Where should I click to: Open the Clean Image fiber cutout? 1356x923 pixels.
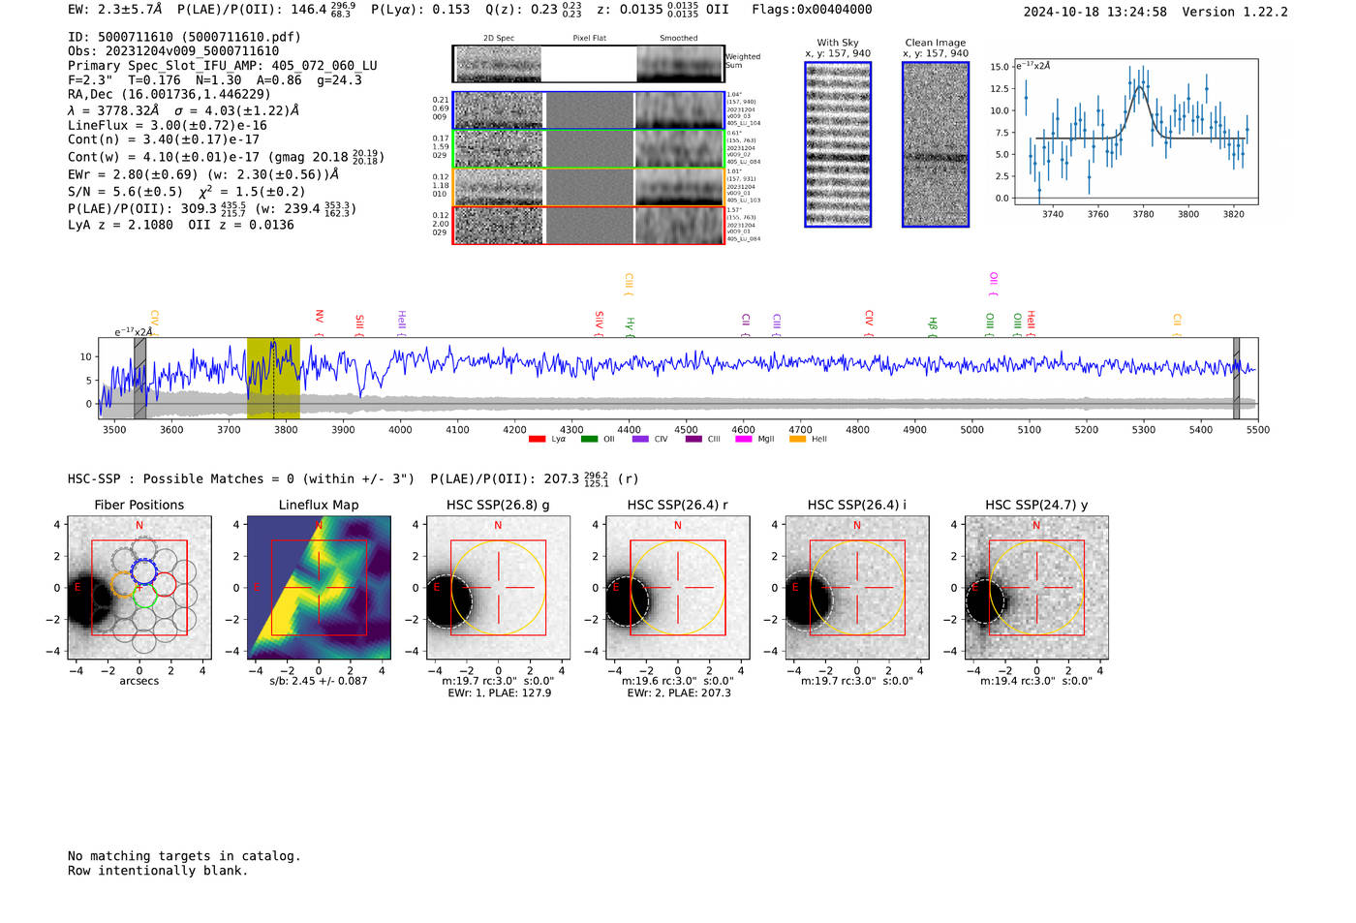[x=936, y=144]
